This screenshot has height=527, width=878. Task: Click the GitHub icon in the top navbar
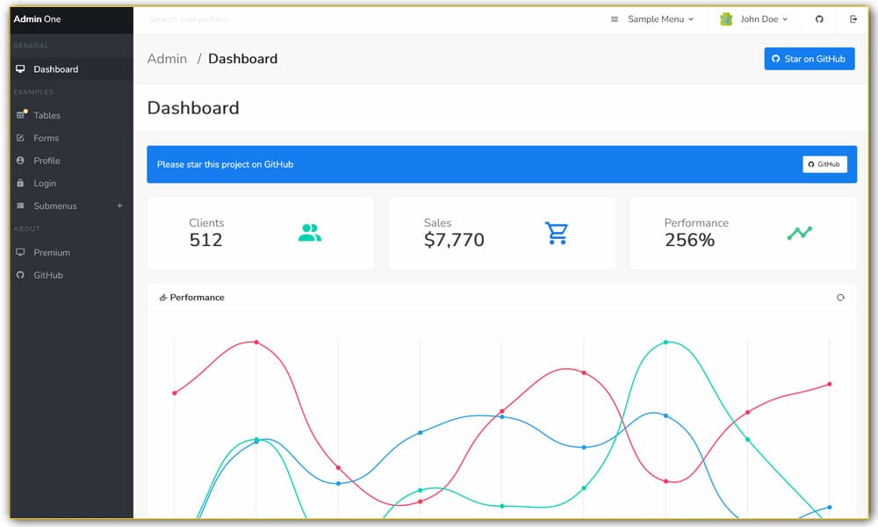[818, 18]
